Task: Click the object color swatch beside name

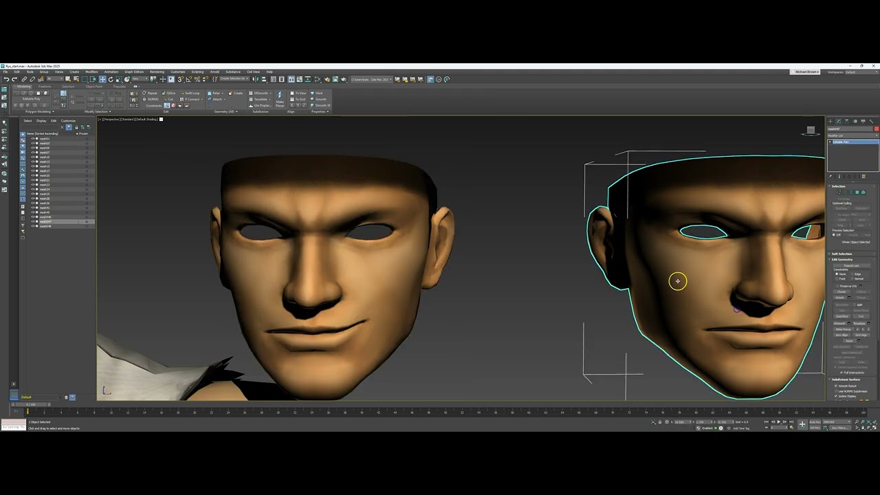Action: (x=876, y=129)
